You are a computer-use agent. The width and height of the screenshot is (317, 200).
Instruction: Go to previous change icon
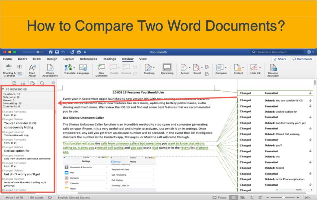point(207,67)
